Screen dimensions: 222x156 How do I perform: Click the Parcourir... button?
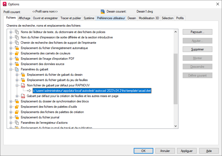pos(197,32)
